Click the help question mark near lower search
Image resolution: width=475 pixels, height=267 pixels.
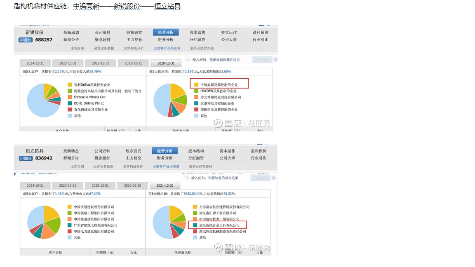[273, 178]
